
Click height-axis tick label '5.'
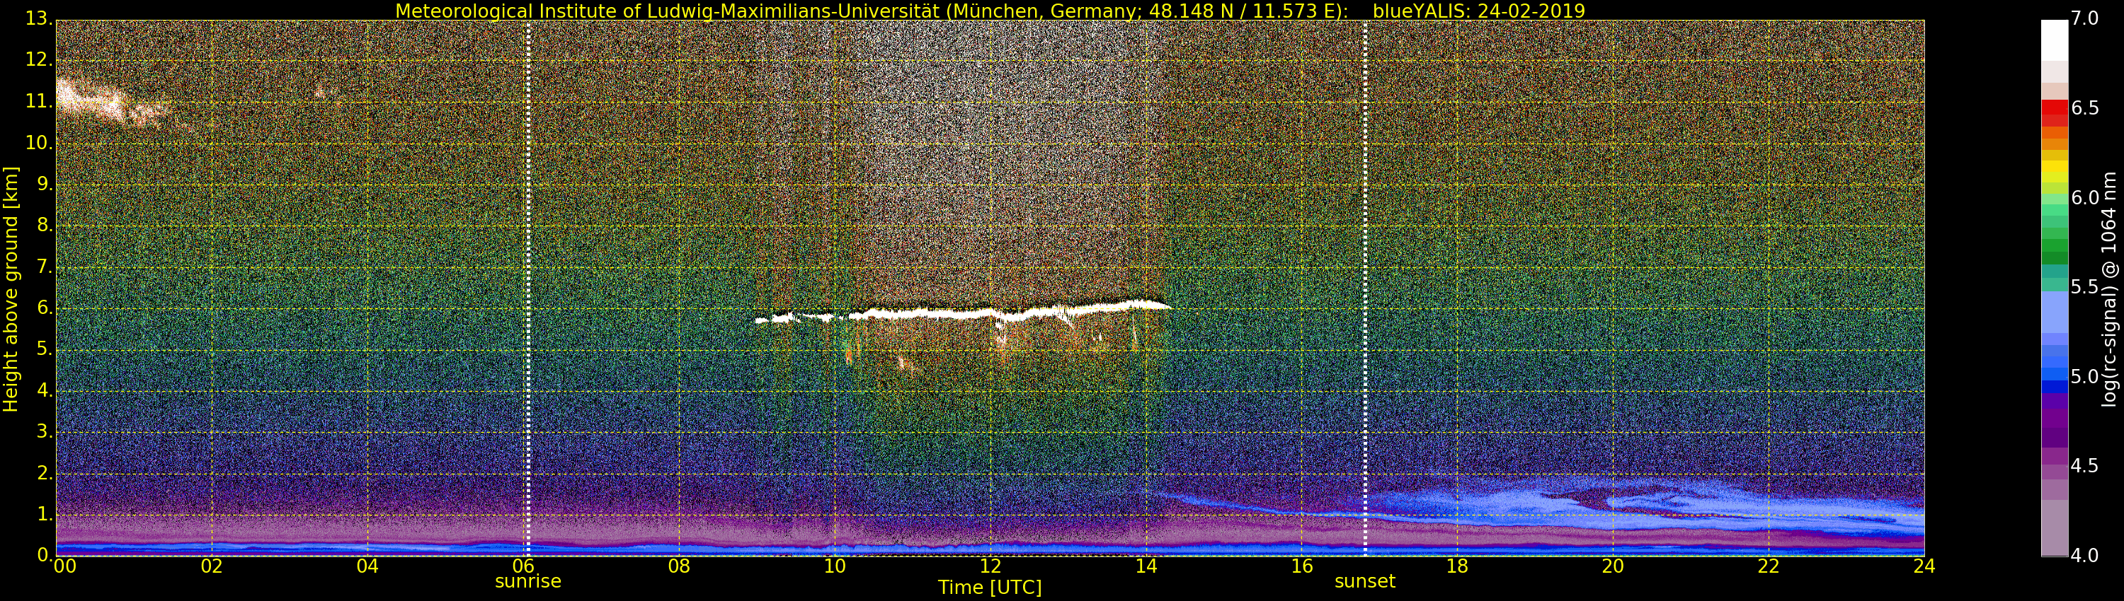point(45,349)
